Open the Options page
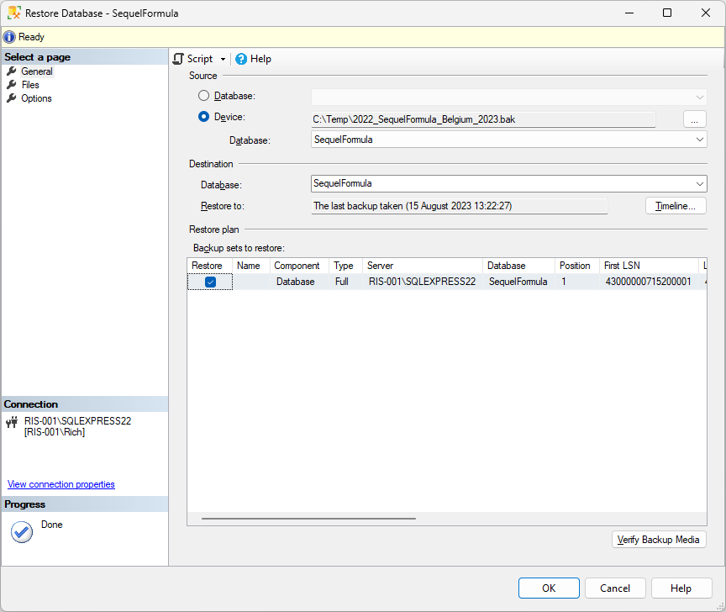The width and height of the screenshot is (726, 612). (x=36, y=98)
